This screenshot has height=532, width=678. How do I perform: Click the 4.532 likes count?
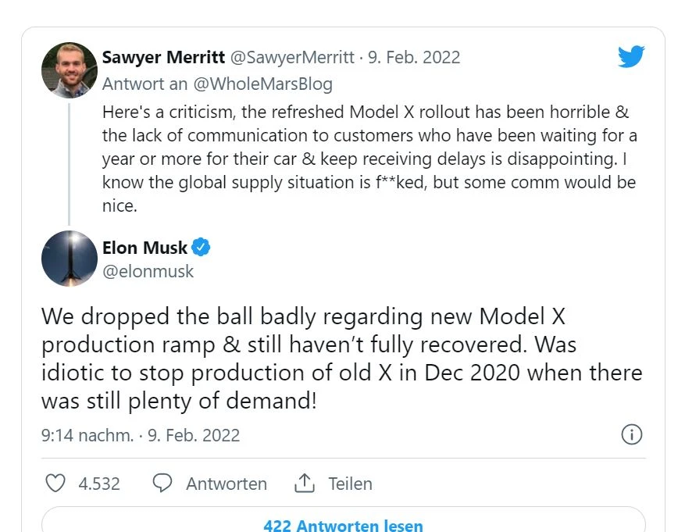(99, 484)
